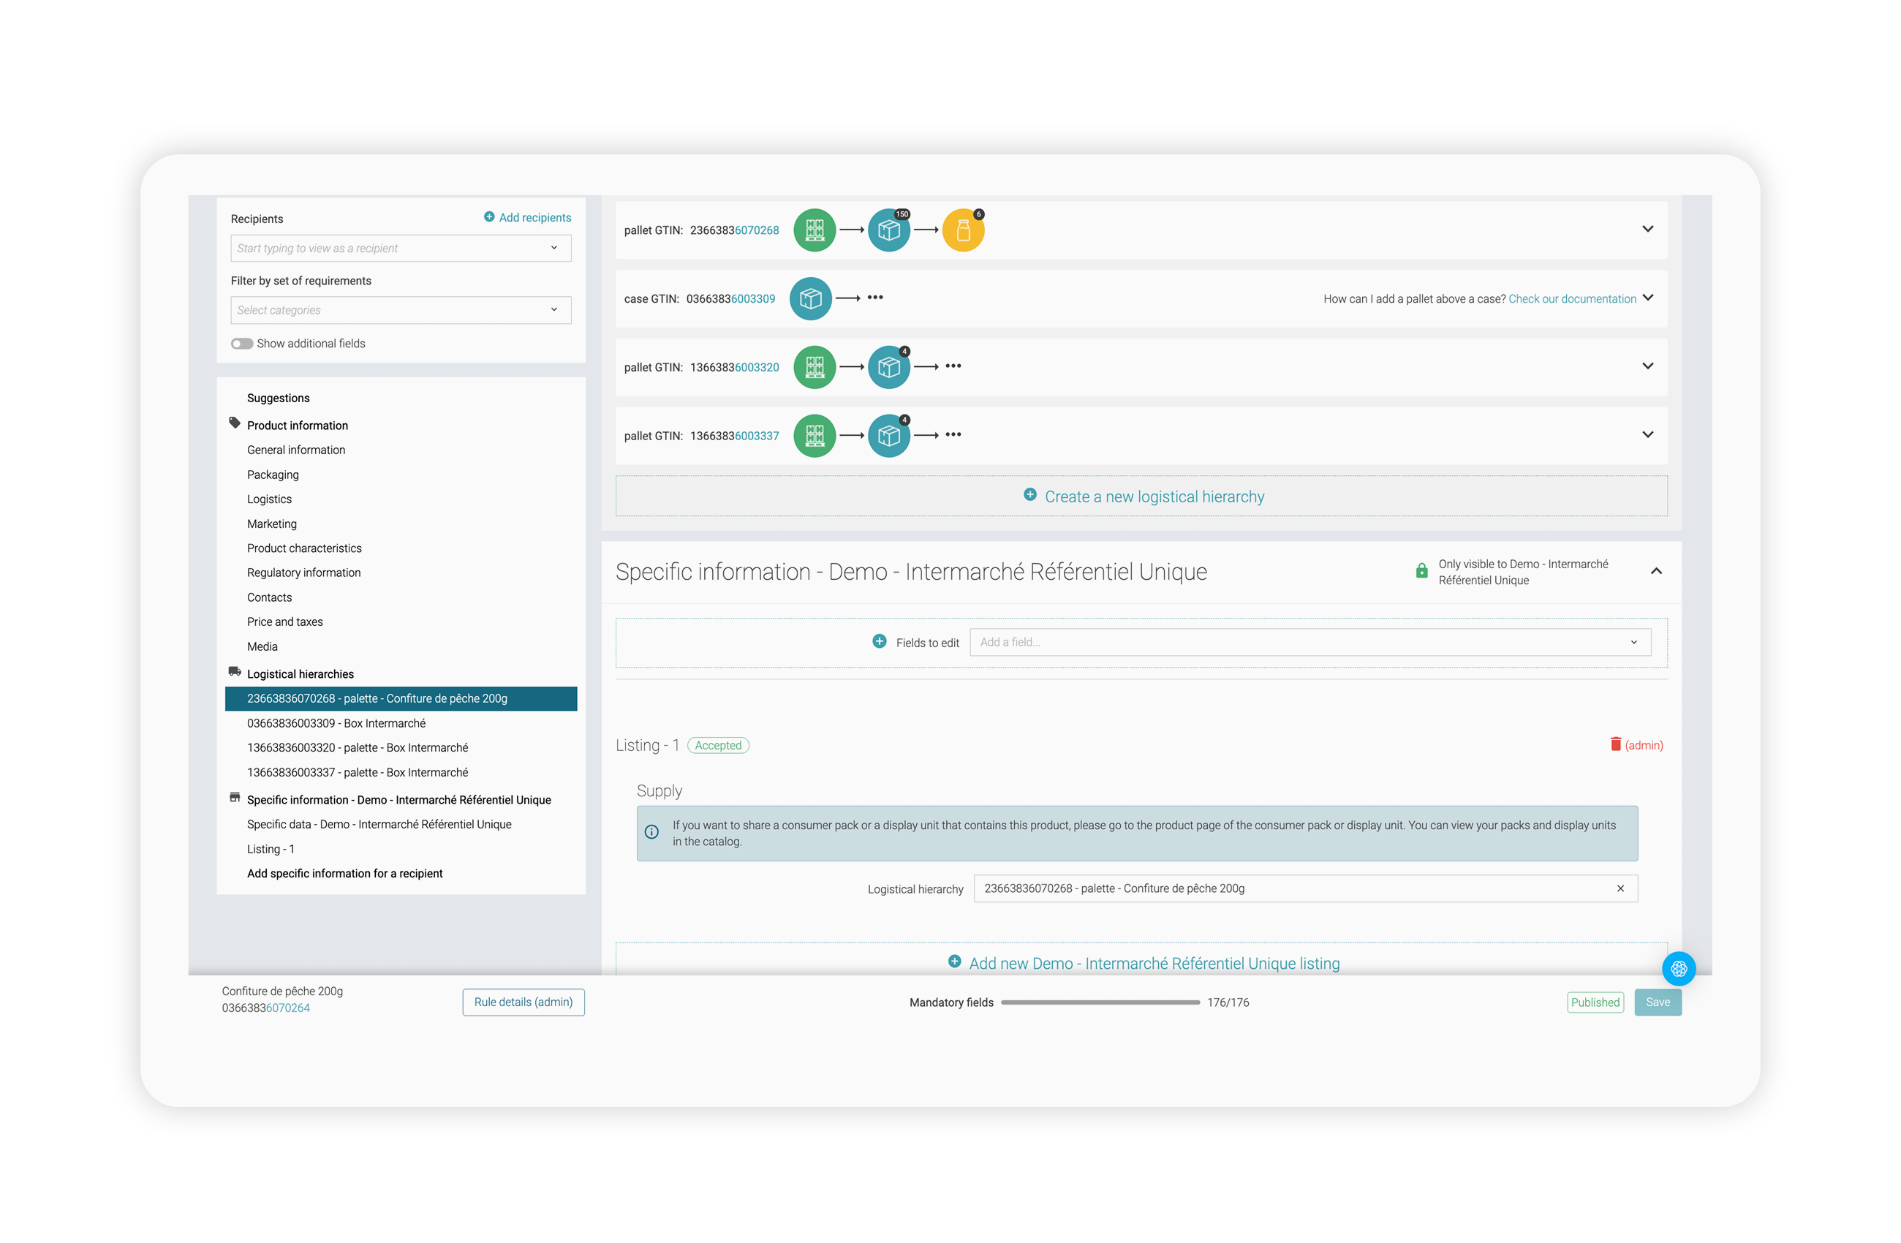This screenshot has height=1243, width=1901.
Task: Click the green lock visibility icon
Action: pos(1422,571)
